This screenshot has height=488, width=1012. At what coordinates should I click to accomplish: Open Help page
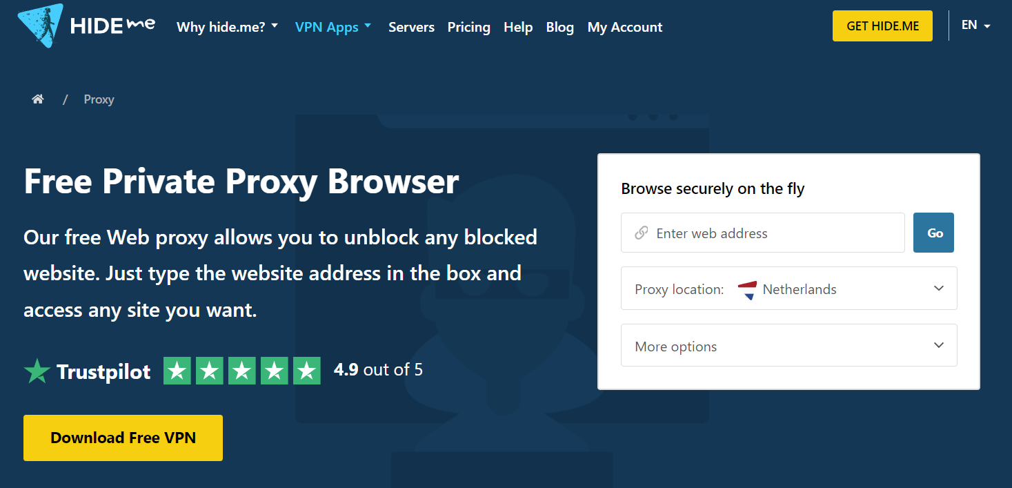(x=518, y=27)
